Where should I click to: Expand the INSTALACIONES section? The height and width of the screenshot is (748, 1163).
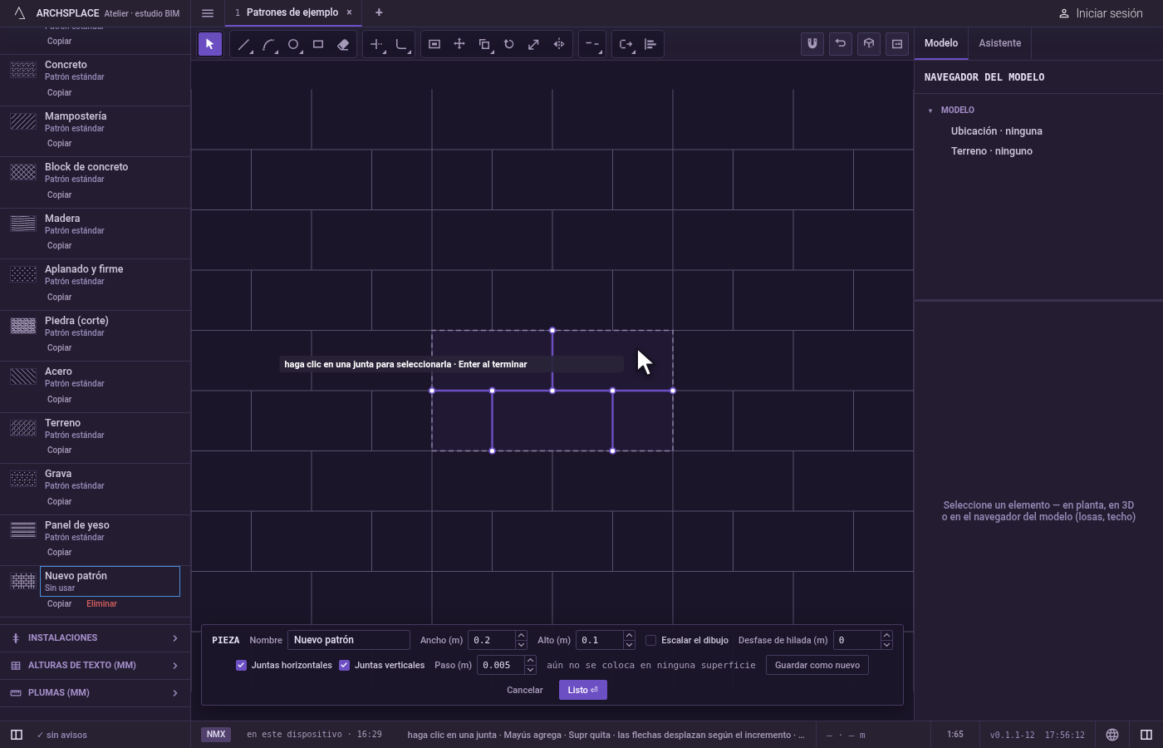pyautogui.click(x=95, y=637)
